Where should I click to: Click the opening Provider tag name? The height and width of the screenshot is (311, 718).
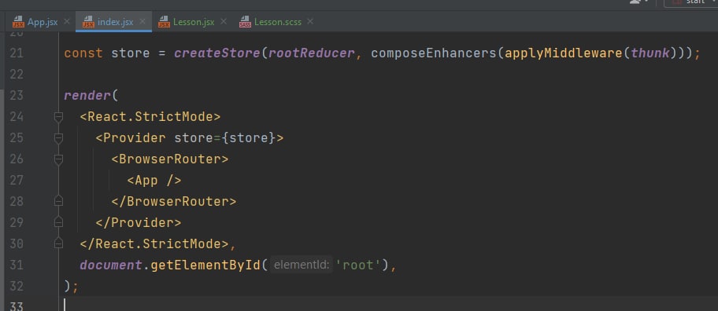coord(135,138)
